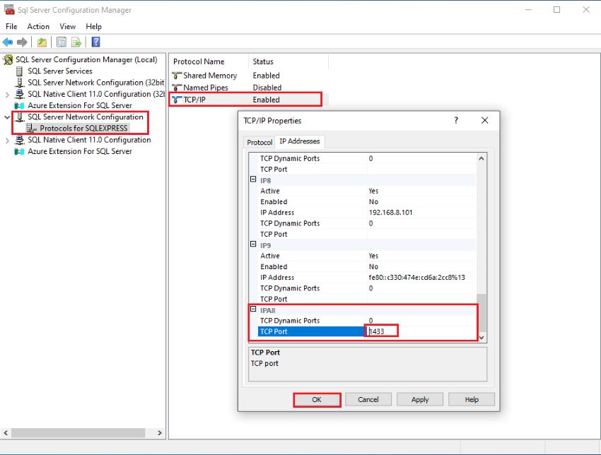The width and height of the screenshot is (601, 455).
Task: Select Protocols for SQLEXPRESS tree item
Action: click(83, 129)
